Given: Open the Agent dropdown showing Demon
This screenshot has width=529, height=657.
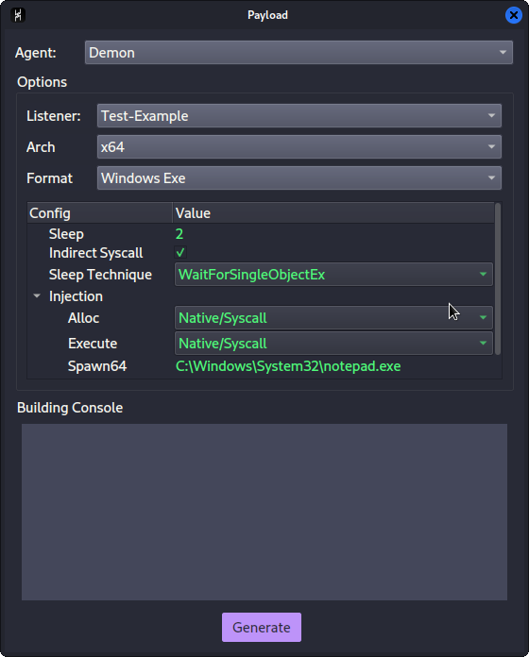Looking at the screenshot, I should click(299, 52).
